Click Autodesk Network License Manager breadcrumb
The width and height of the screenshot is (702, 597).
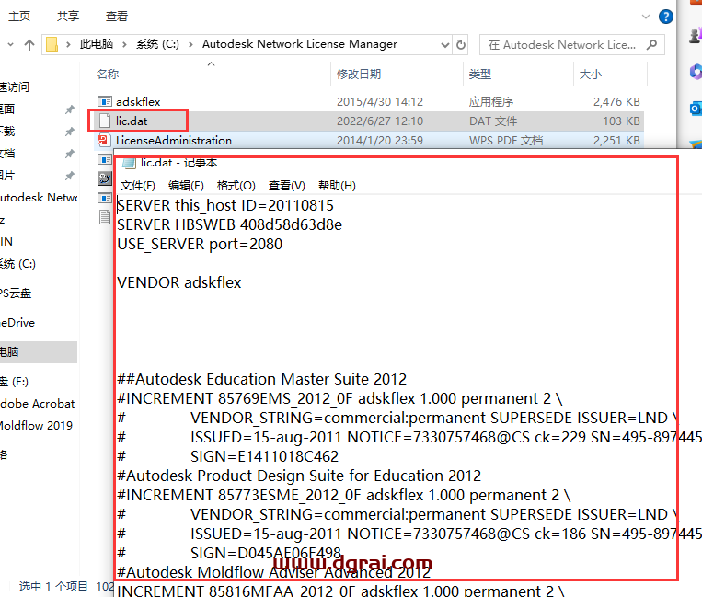click(x=300, y=44)
